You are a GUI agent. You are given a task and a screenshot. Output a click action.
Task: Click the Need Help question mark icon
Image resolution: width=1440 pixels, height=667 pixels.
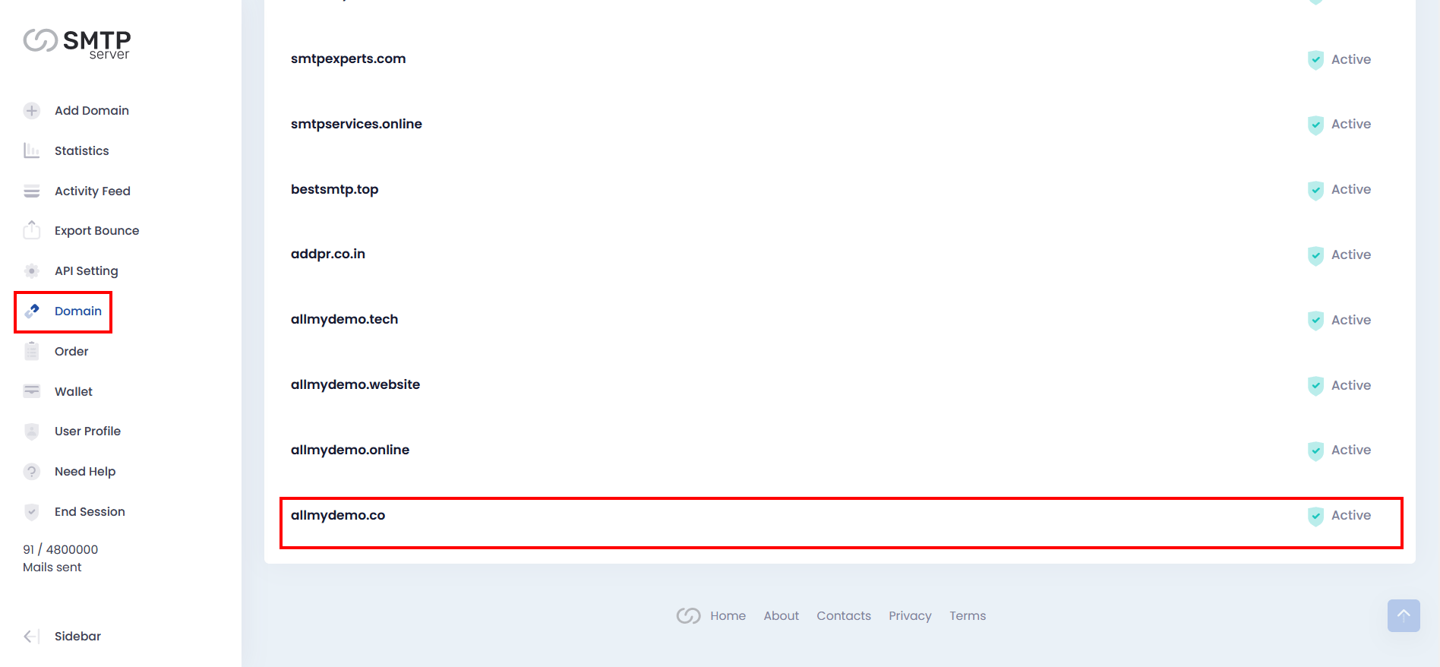point(31,472)
